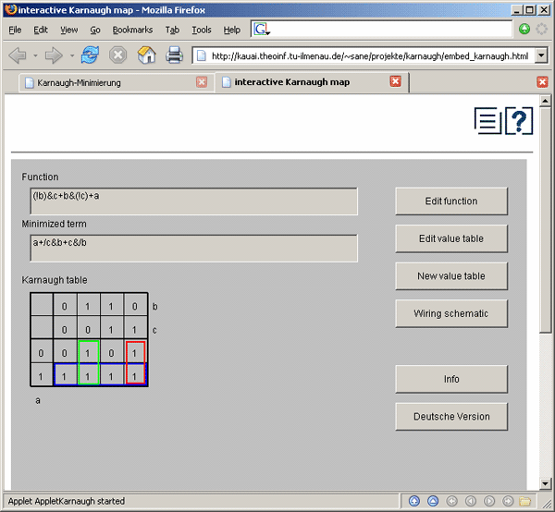Open the question mark help icon

[519, 121]
